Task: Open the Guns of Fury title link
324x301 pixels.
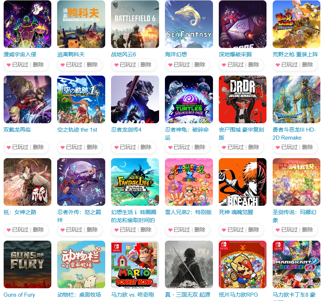Action: click(19, 295)
